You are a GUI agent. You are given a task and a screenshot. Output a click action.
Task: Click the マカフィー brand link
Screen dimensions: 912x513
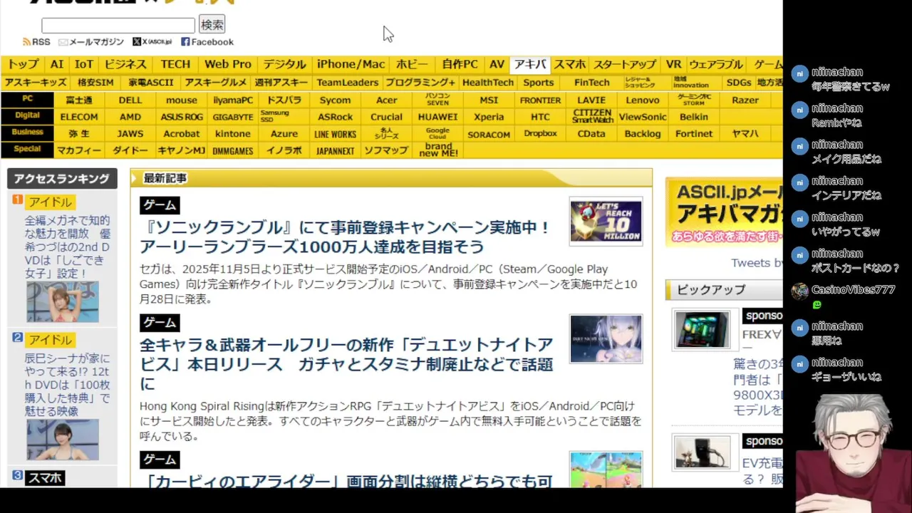point(79,150)
